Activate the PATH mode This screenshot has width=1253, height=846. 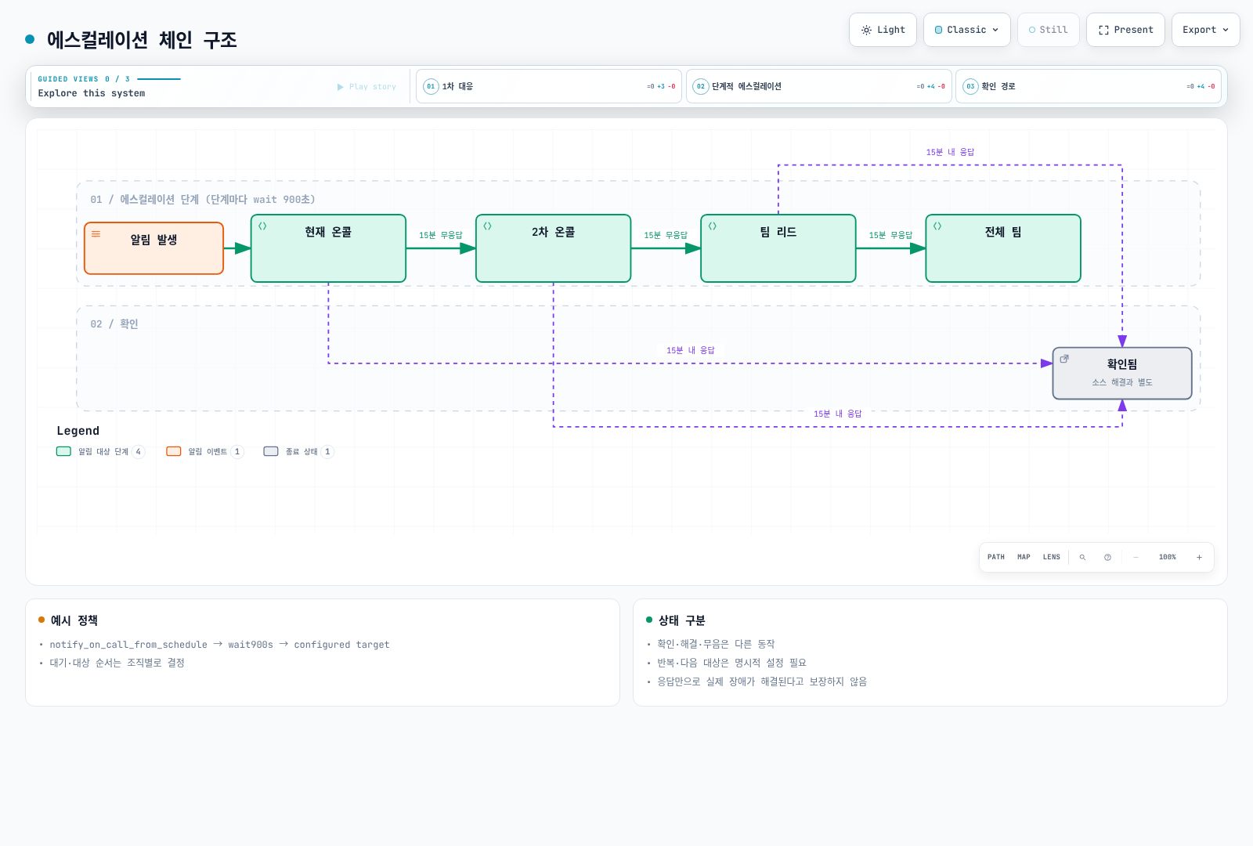pos(996,558)
